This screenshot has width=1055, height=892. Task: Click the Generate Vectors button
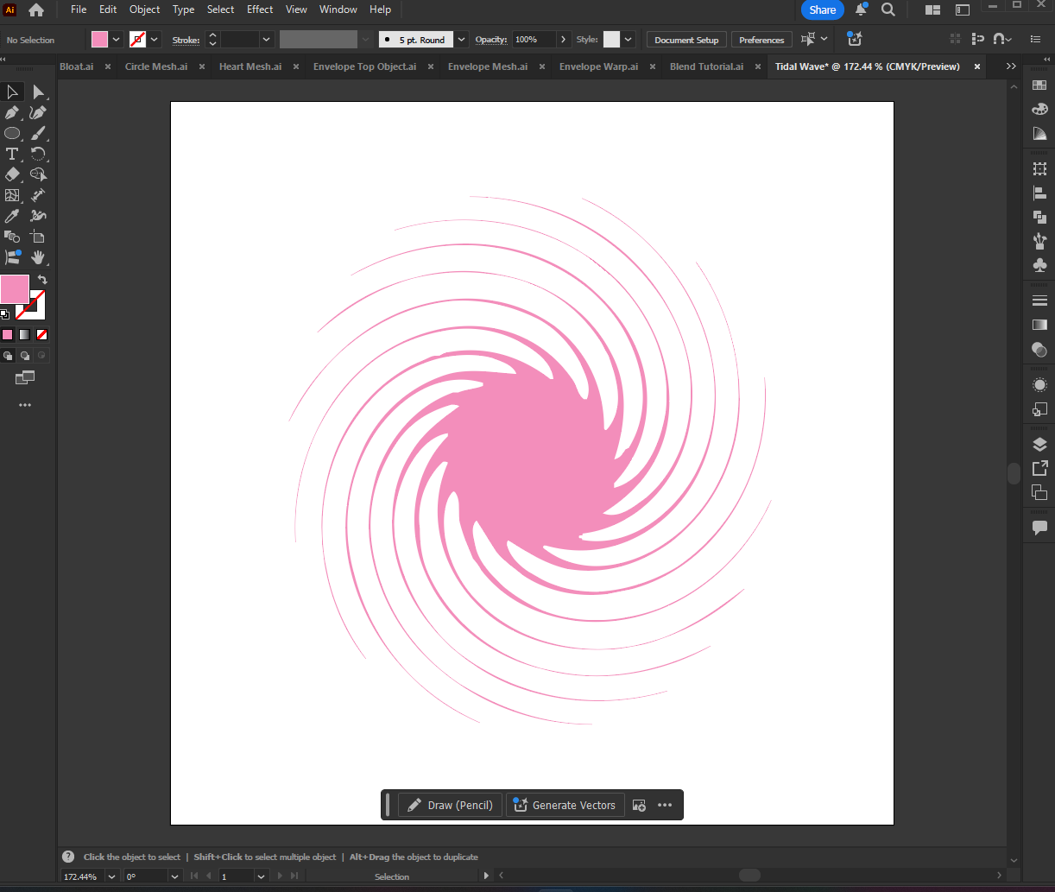565,805
